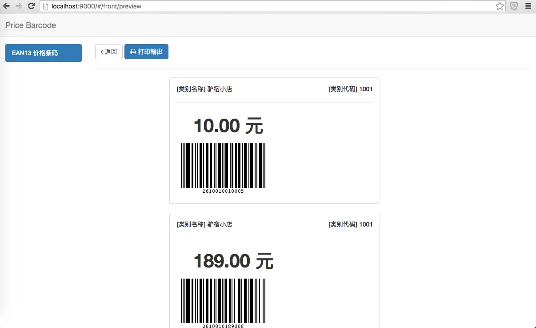
Task: Click the 打印输出 button
Action: click(147, 51)
